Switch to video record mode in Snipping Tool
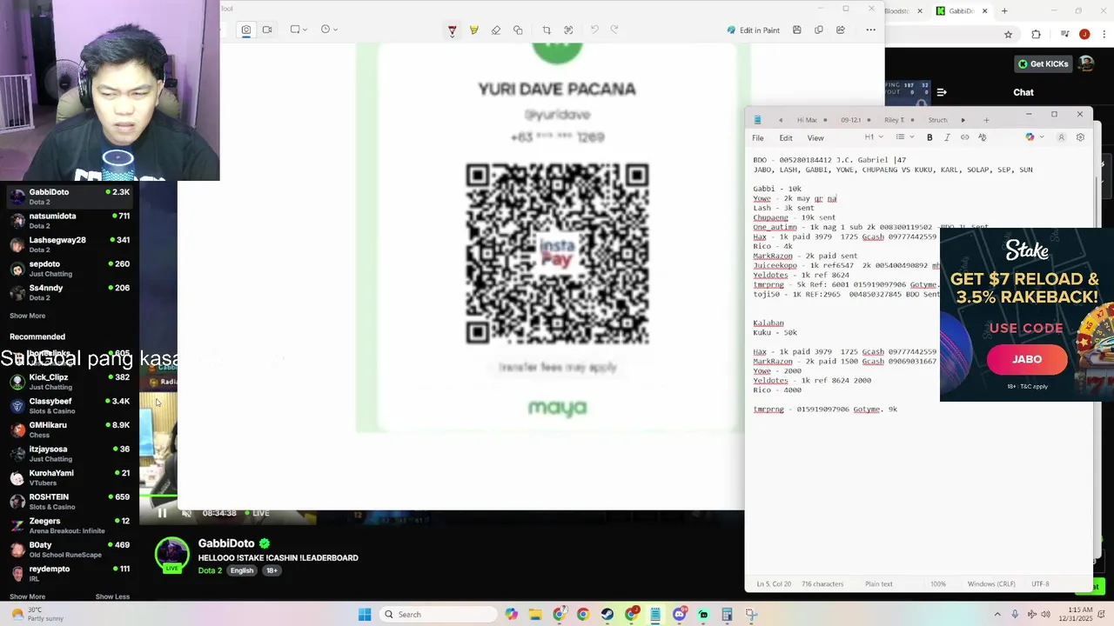This screenshot has height=626, width=1114. 267,30
